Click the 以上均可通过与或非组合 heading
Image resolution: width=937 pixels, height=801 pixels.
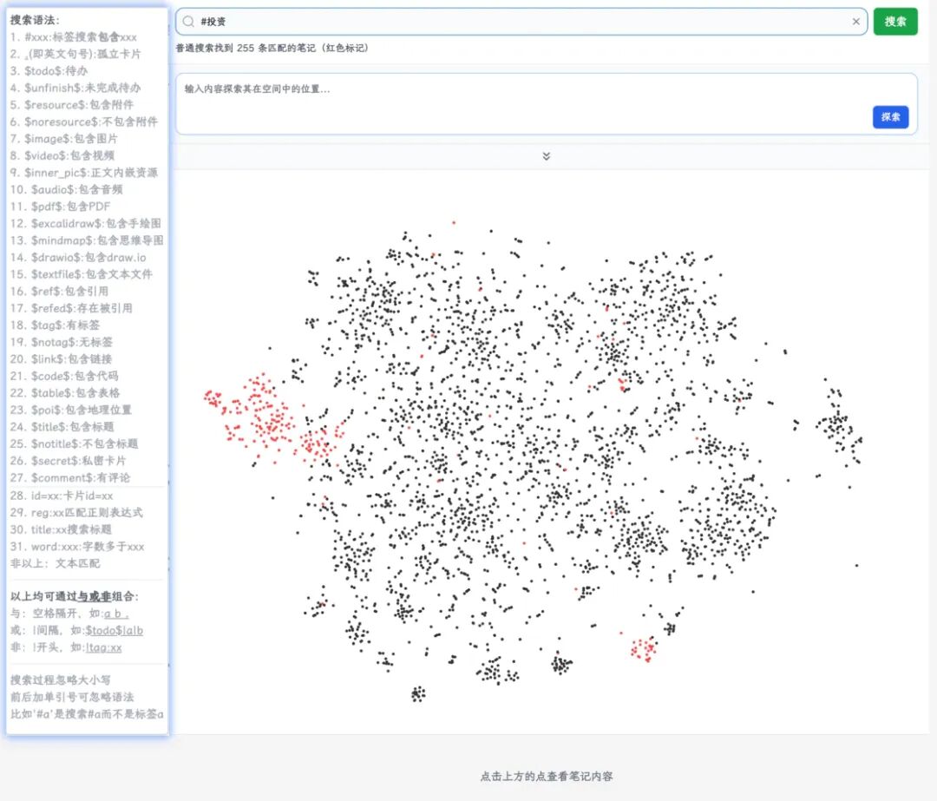coord(74,596)
